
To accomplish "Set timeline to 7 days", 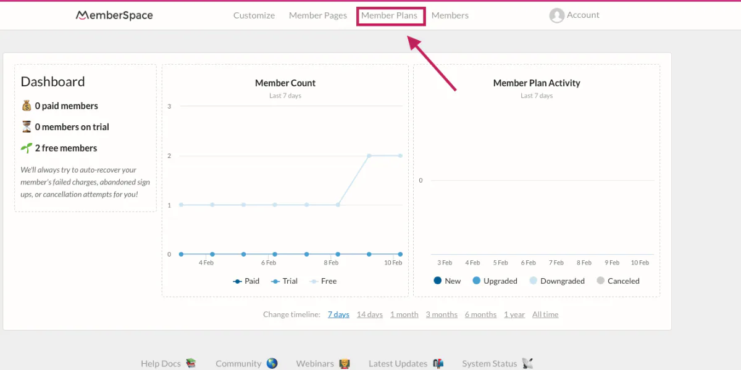I will tap(338, 314).
